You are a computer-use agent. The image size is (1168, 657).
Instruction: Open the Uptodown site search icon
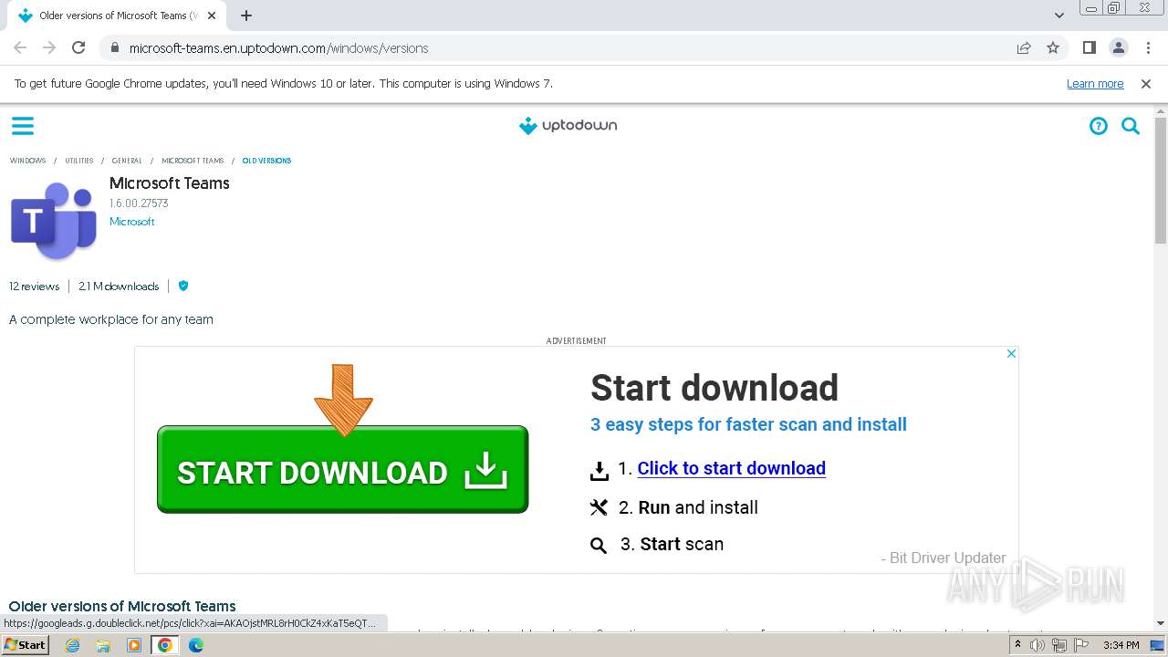click(x=1131, y=126)
